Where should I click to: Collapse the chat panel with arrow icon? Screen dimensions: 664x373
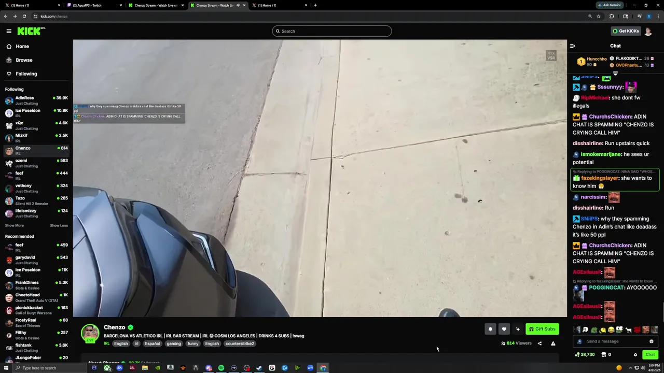pyautogui.click(x=573, y=46)
